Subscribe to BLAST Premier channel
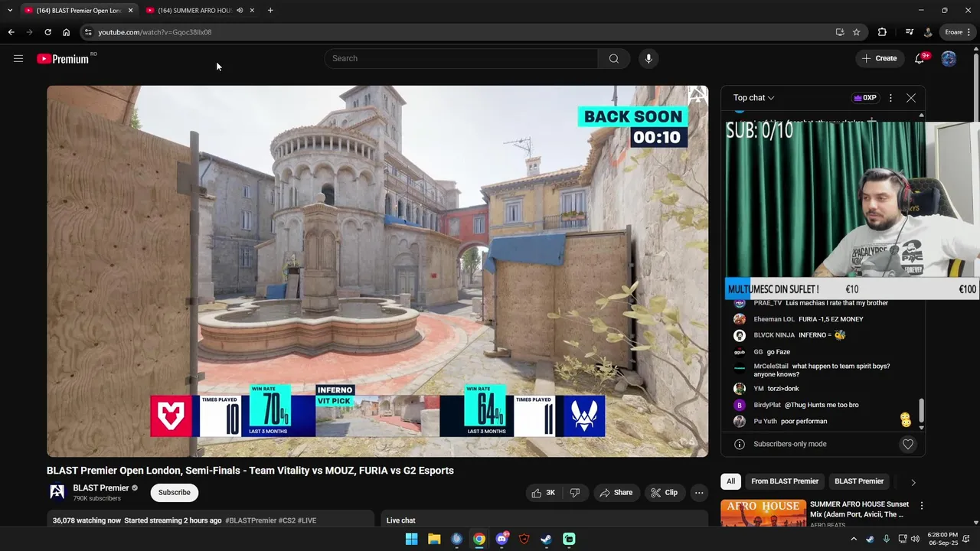The width and height of the screenshot is (980, 551). click(175, 493)
